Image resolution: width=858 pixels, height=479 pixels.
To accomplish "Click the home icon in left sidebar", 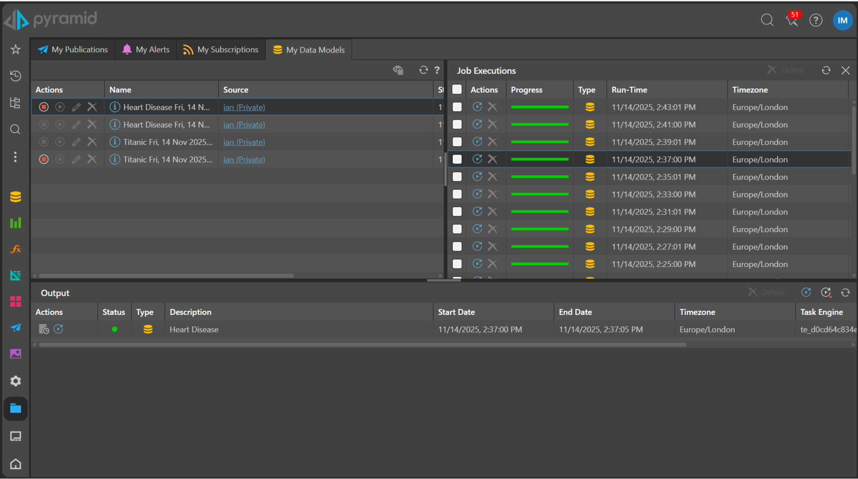I will point(15,464).
